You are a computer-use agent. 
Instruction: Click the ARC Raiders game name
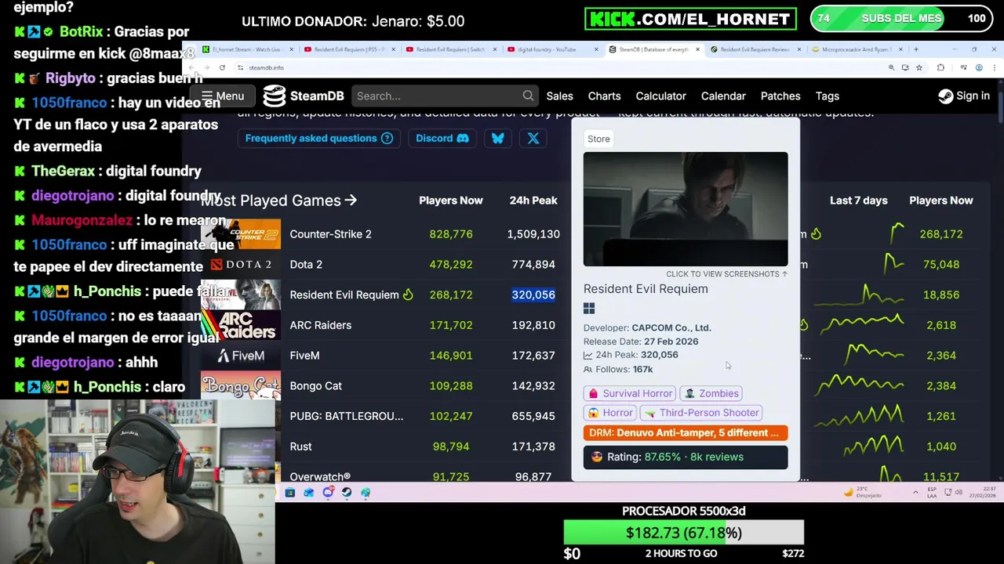point(320,325)
